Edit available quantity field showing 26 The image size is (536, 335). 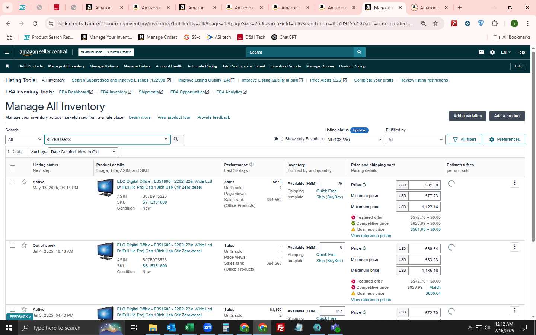(332, 184)
